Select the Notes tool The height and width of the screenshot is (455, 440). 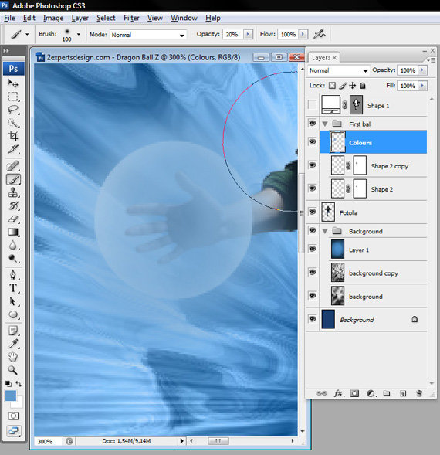pos(13,331)
